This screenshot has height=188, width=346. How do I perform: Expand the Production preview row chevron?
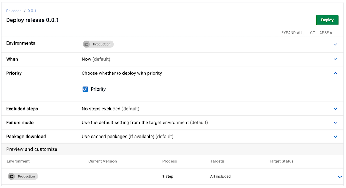point(340,177)
